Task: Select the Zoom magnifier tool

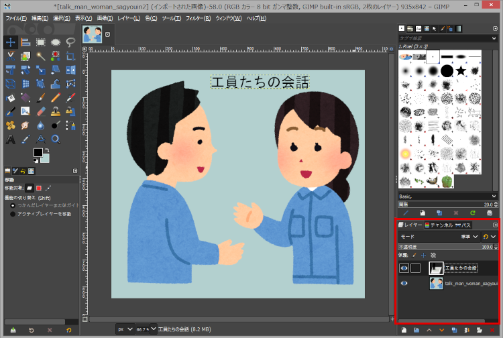Action: pos(55,139)
